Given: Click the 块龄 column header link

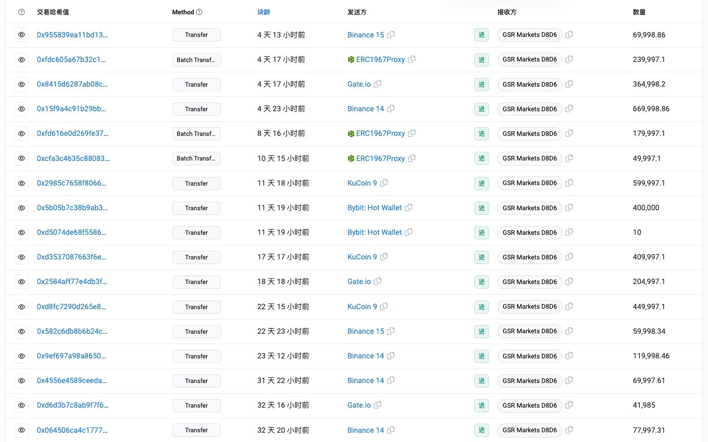Looking at the screenshot, I should click(264, 12).
